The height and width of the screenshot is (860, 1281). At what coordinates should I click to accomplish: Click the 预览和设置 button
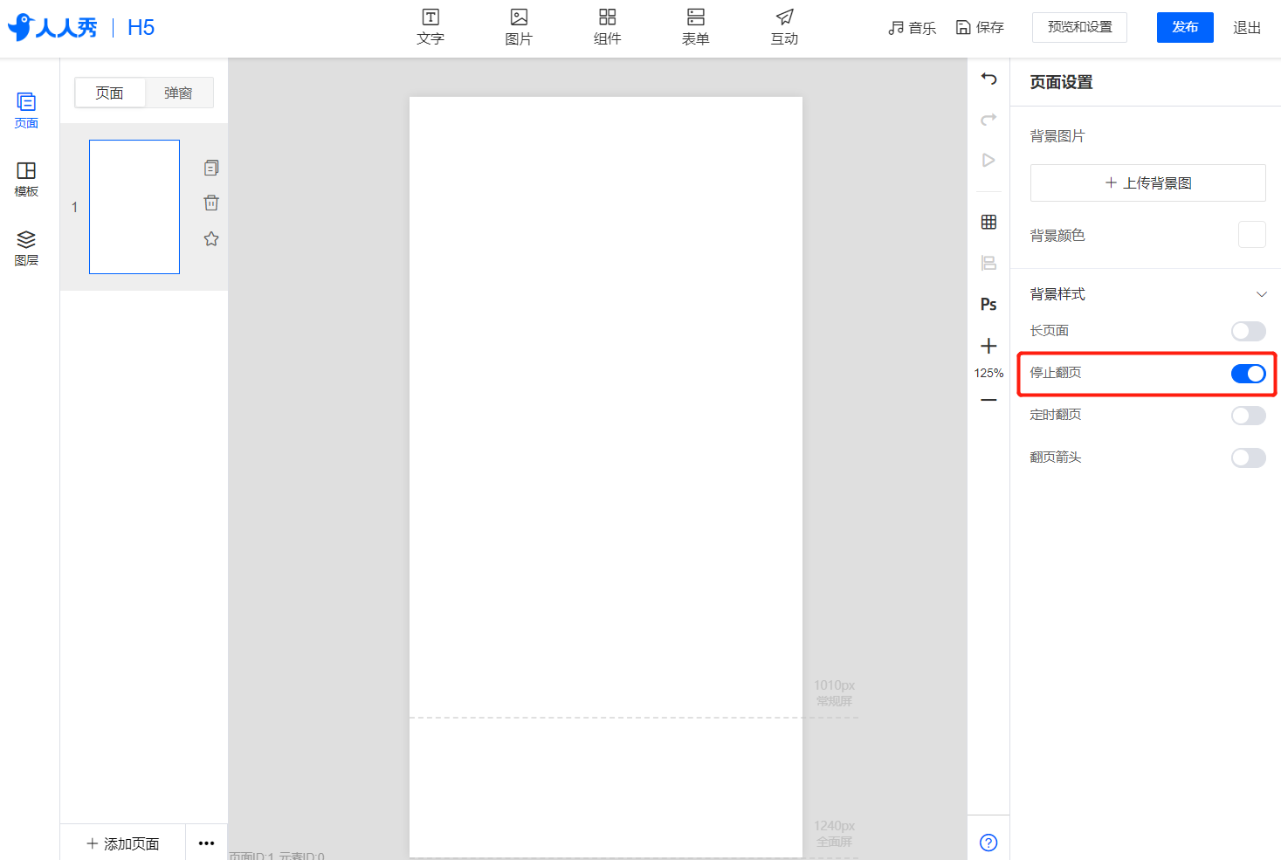tap(1079, 27)
